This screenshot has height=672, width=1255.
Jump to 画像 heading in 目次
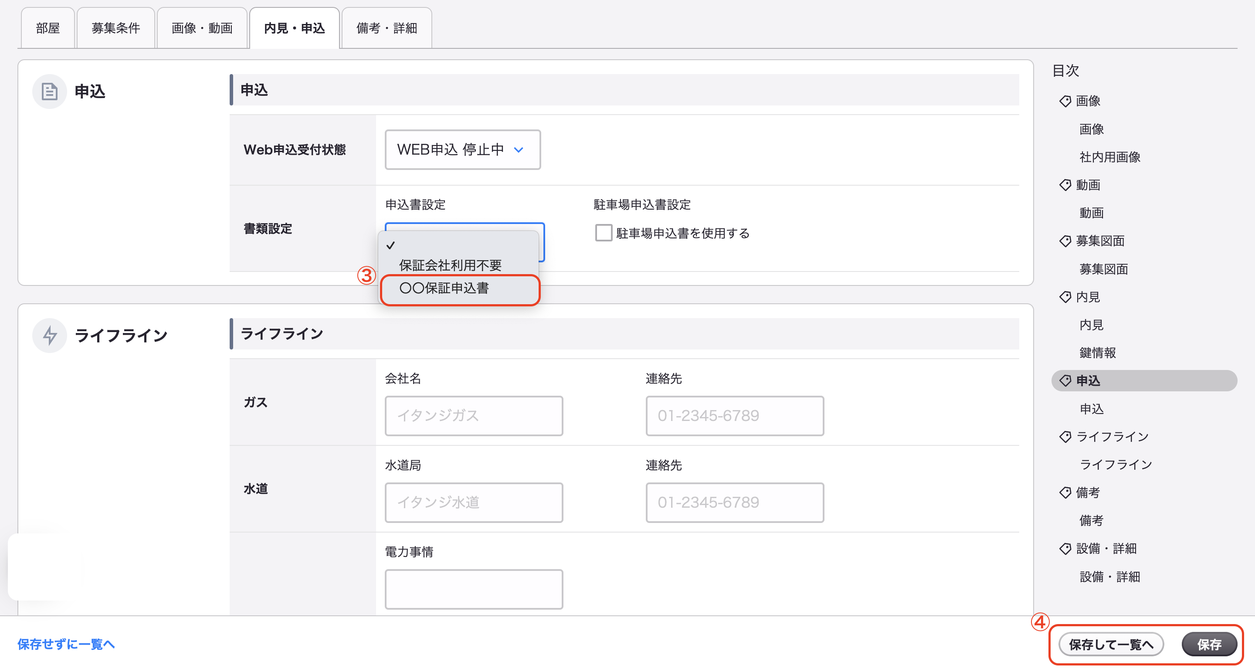tap(1088, 101)
